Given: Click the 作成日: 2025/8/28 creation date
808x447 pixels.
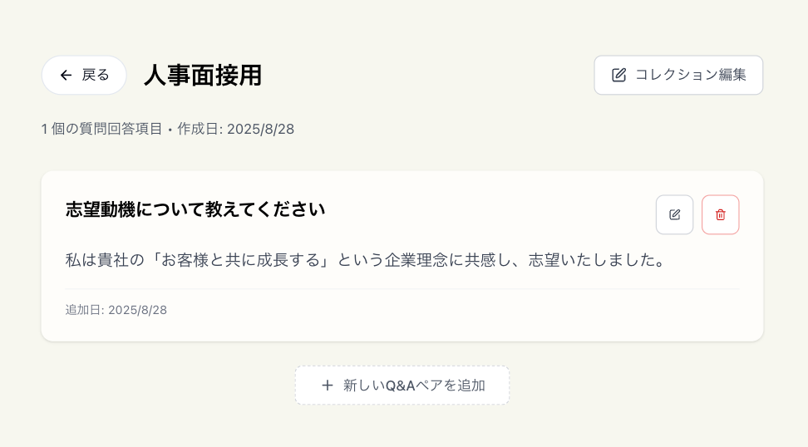Looking at the screenshot, I should pyautogui.click(x=235, y=129).
